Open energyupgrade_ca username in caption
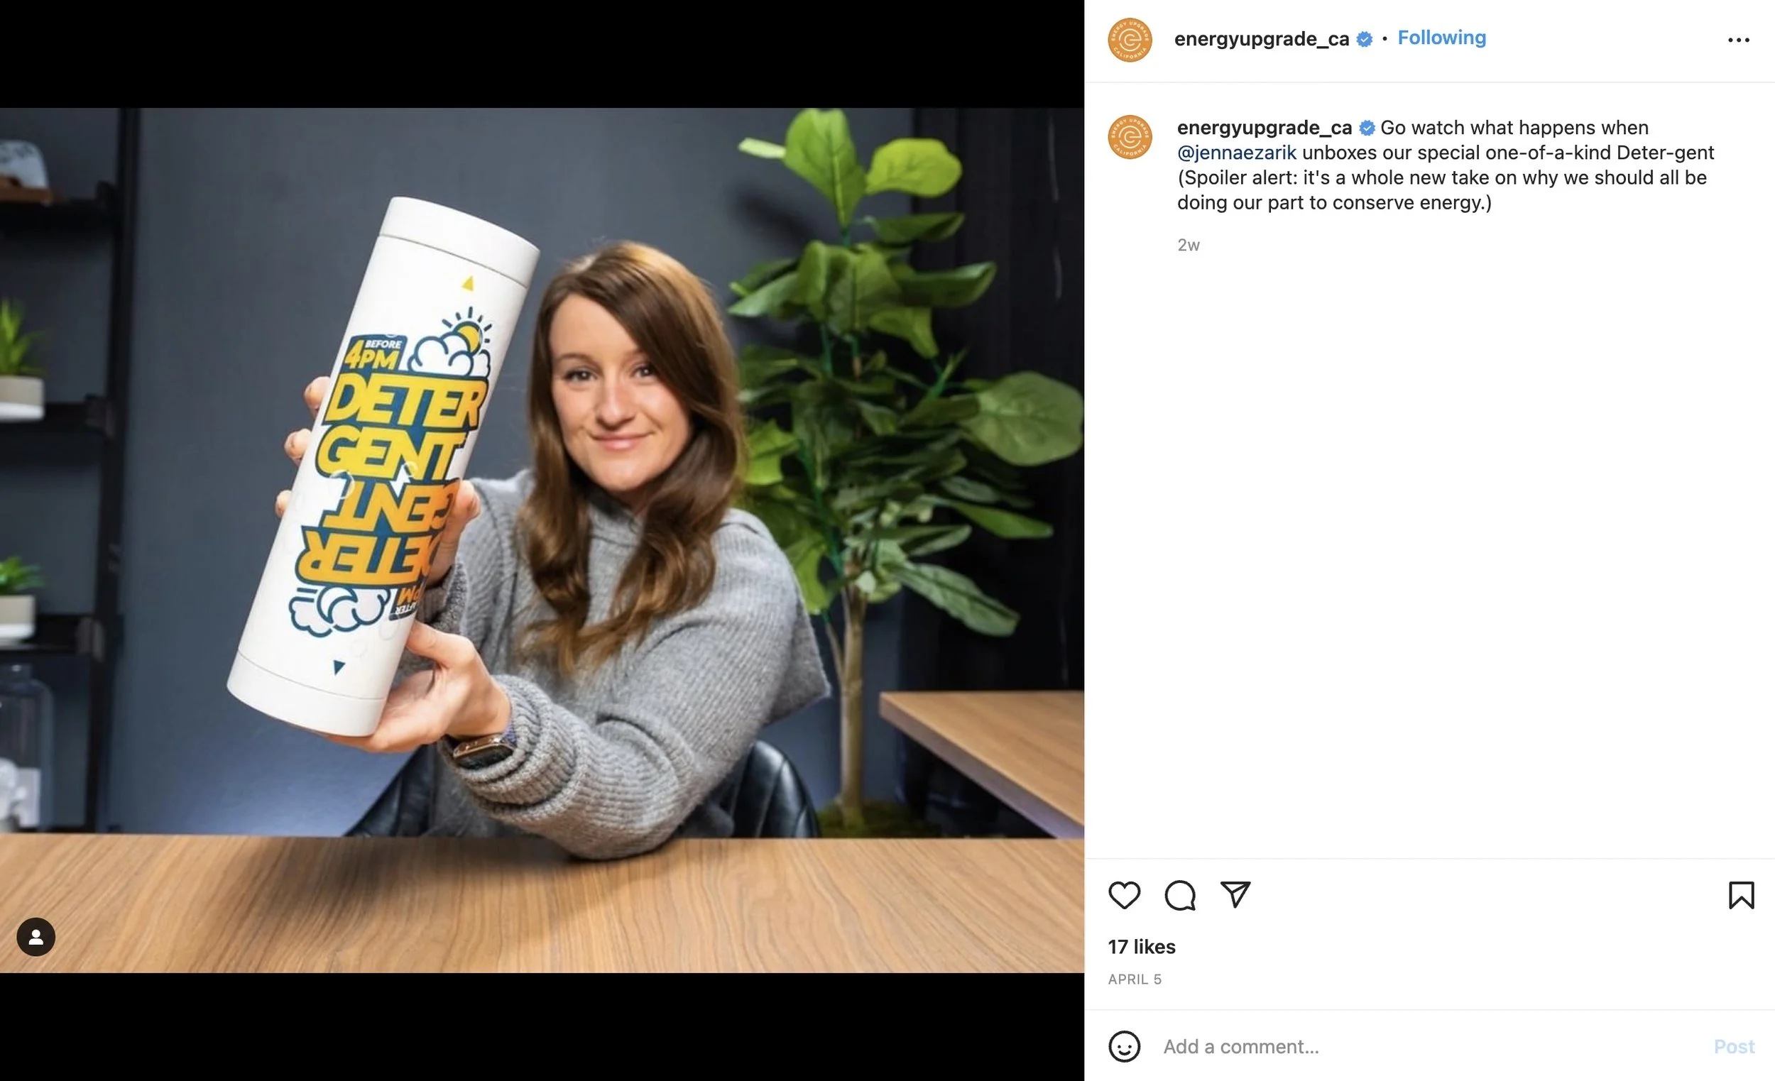 pos(1265,128)
